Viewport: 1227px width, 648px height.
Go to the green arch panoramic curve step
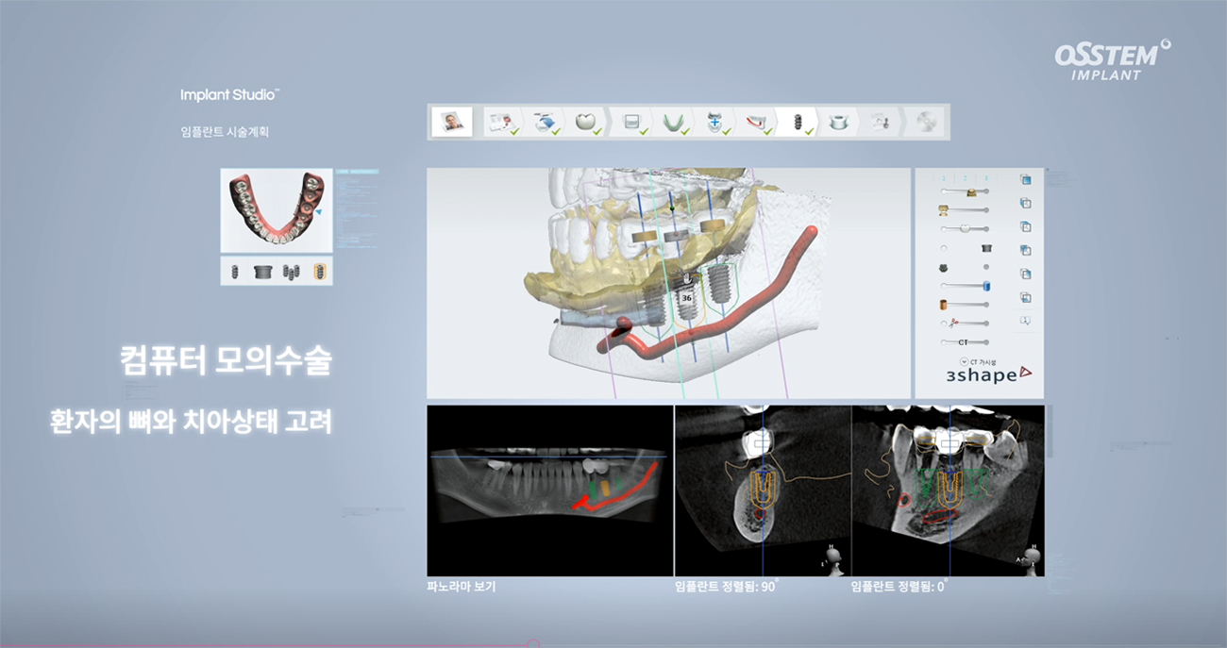674,122
